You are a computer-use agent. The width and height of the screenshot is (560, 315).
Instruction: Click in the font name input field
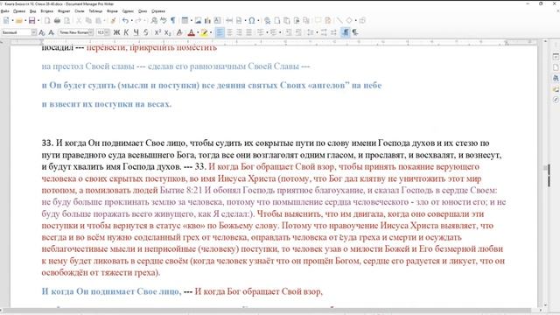[73, 32]
